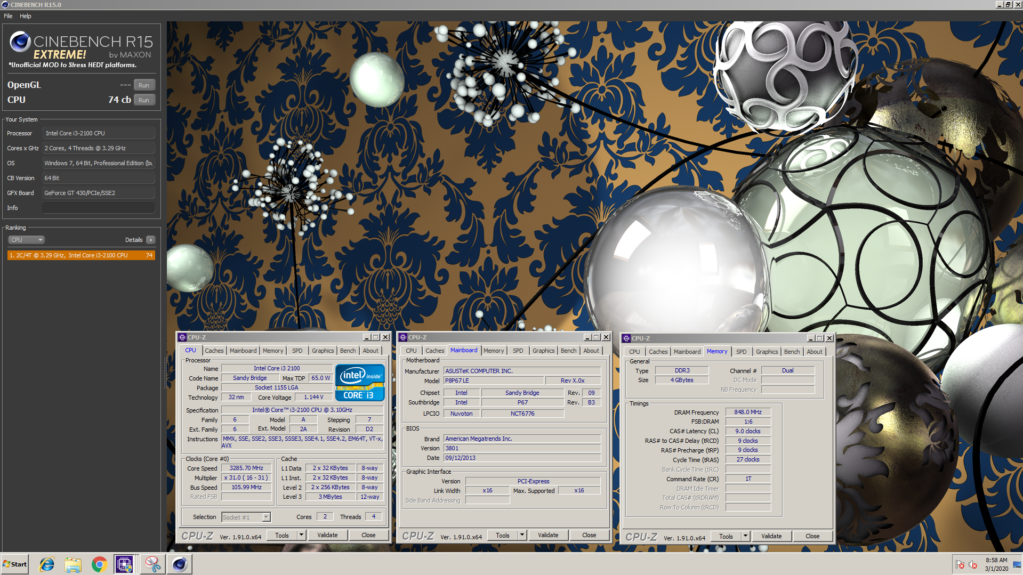This screenshot has height=575, width=1023.
Task: Click the muted volume tray icon
Action: tap(973, 565)
